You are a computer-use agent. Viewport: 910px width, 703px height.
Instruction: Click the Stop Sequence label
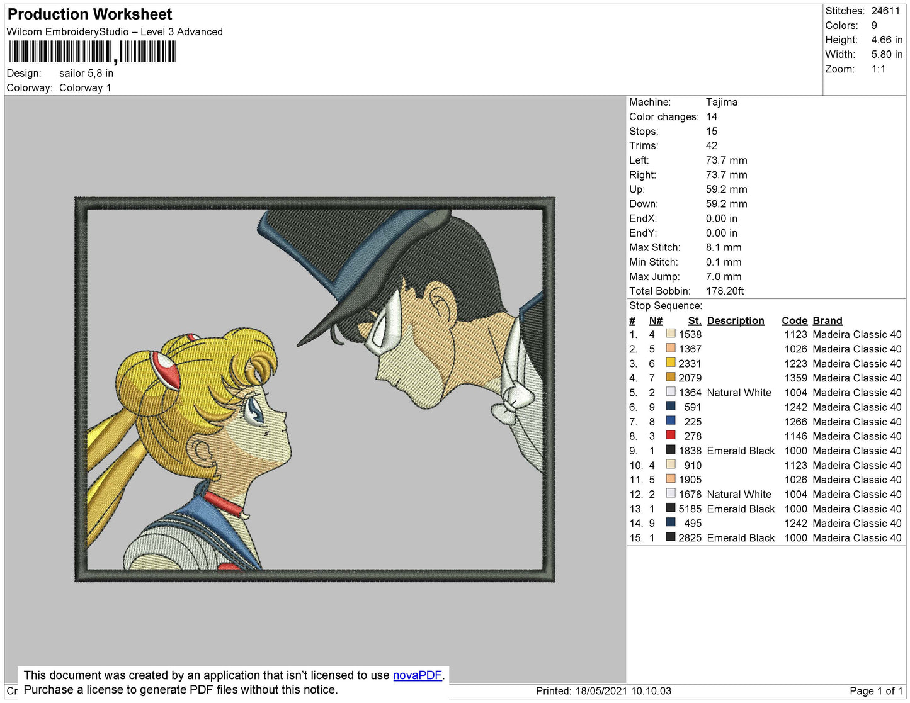coord(666,306)
